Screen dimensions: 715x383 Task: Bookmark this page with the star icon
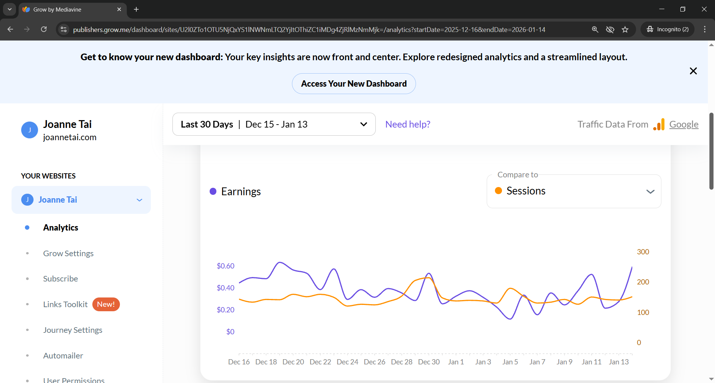pyautogui.click(x=625, y=29)
